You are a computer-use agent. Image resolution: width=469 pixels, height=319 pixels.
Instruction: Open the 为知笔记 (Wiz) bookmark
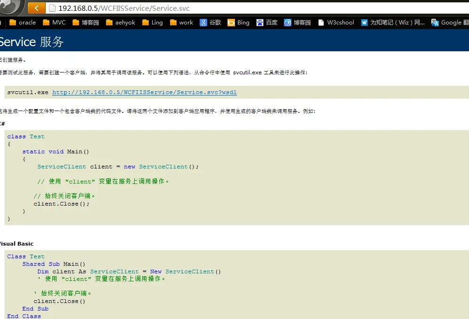(393, 22)
